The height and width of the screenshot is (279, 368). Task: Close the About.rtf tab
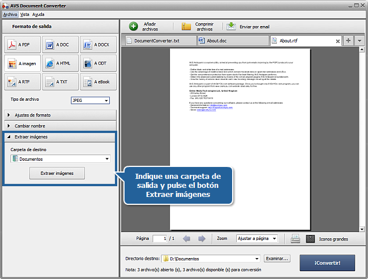point(338,41)
